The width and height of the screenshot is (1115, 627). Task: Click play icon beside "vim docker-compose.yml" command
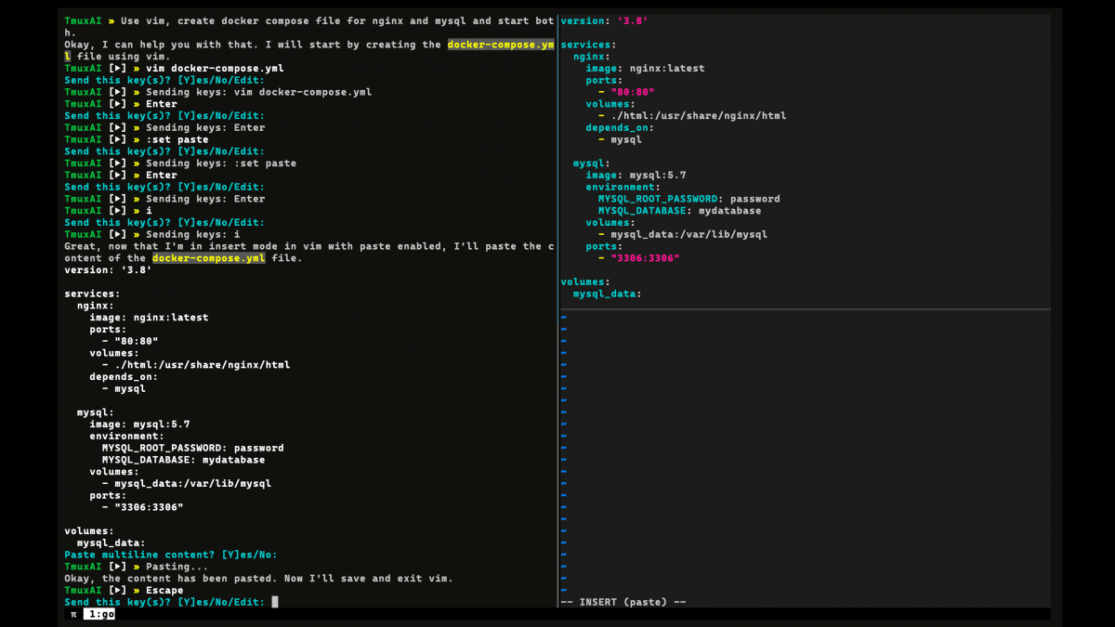pos(117,69)
